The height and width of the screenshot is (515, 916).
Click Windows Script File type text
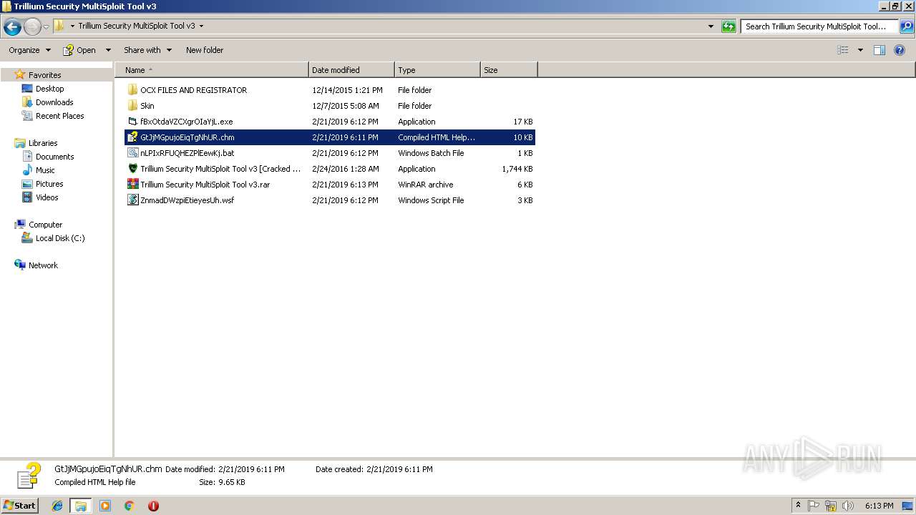[x=431, y=200]
